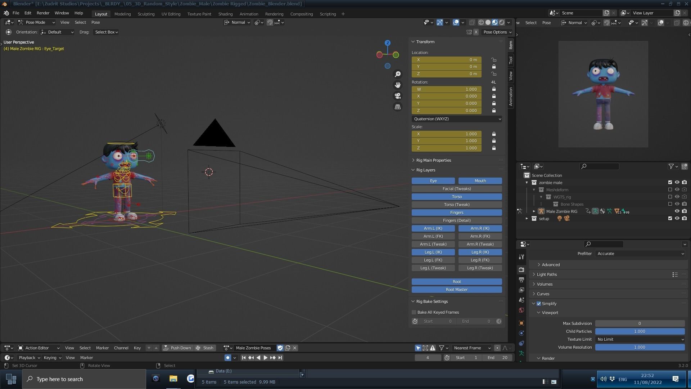The height and width of the screenshot is (389, 691).
Task: Switch to the Sculpting workspace tab
Action: click(146, 14)
